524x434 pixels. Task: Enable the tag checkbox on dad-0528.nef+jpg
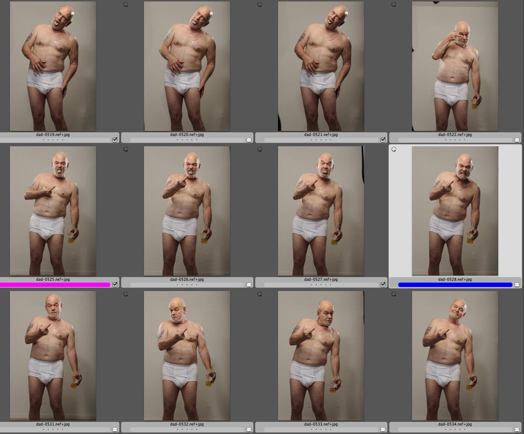pyautogui.click(x=517, y=285)
